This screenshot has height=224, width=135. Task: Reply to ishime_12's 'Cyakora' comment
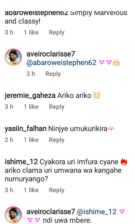(57, 190)
